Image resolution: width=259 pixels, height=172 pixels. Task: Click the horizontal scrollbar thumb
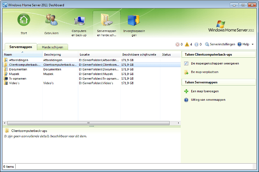point(88,123)
